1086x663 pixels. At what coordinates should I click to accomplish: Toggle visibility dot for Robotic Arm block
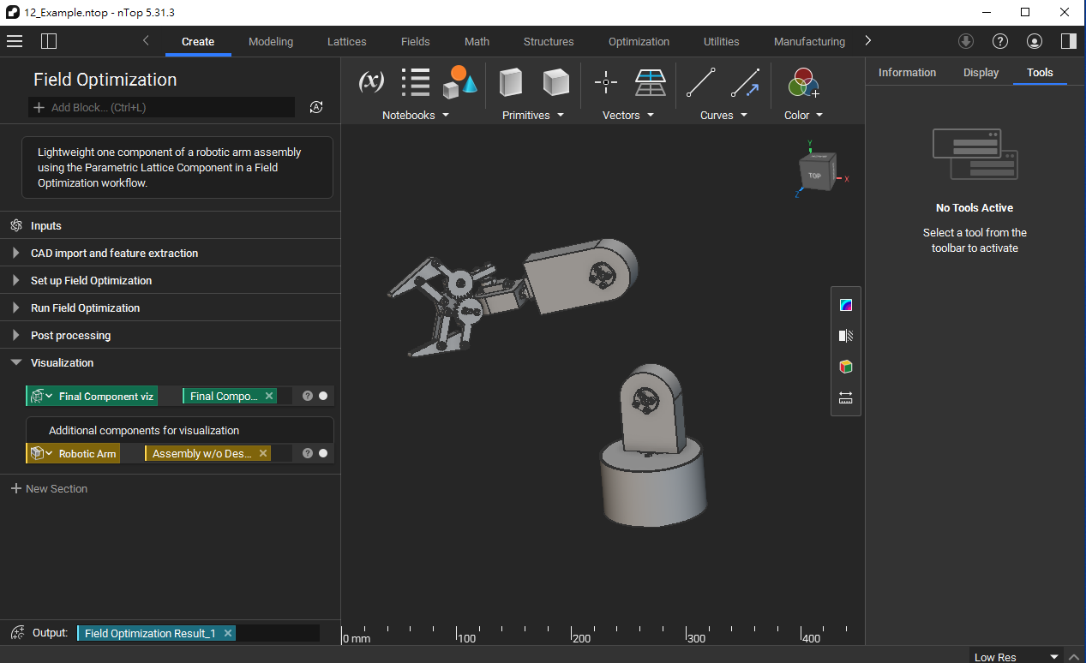click(323, 453)
